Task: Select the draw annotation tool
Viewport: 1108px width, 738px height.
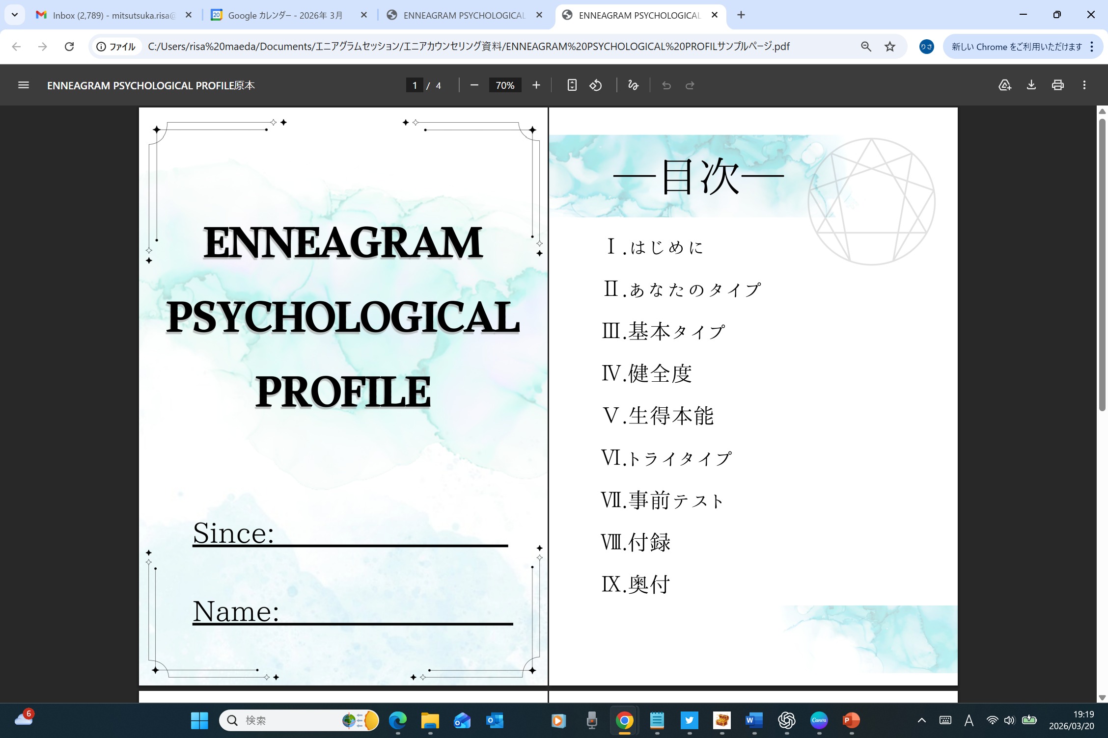Action: (633, 85)
